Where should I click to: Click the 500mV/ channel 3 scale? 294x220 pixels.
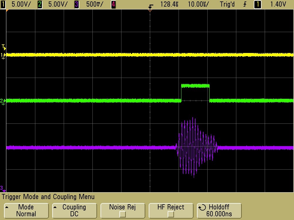pyautogui.click(x=95, y=4)
